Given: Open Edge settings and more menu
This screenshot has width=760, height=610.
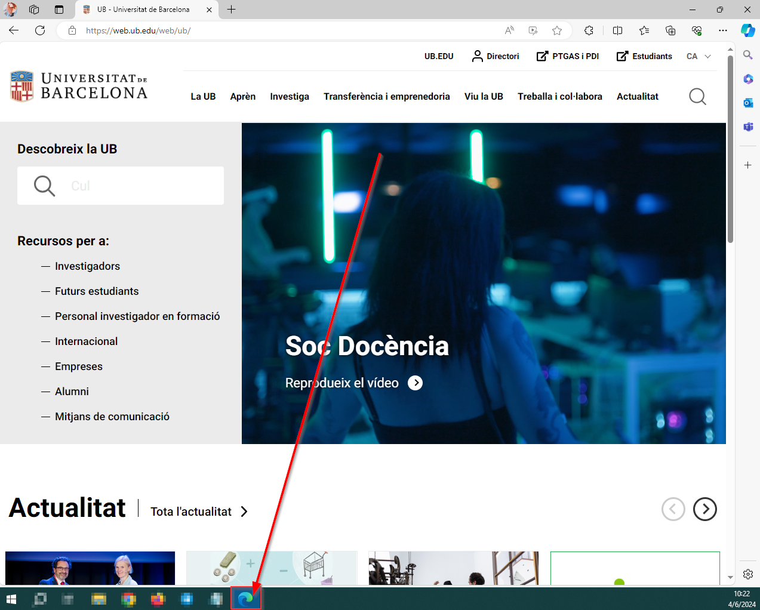Looking at the screenshot, I should [723, 30].
